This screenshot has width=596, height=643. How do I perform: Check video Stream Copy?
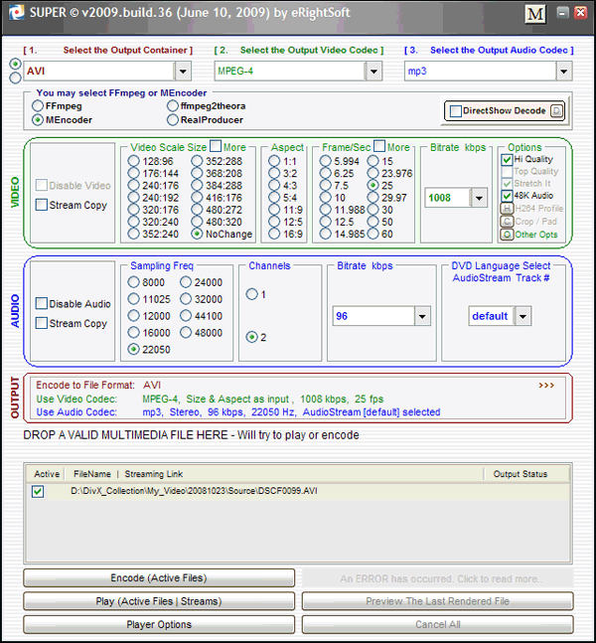coord(42,205)
